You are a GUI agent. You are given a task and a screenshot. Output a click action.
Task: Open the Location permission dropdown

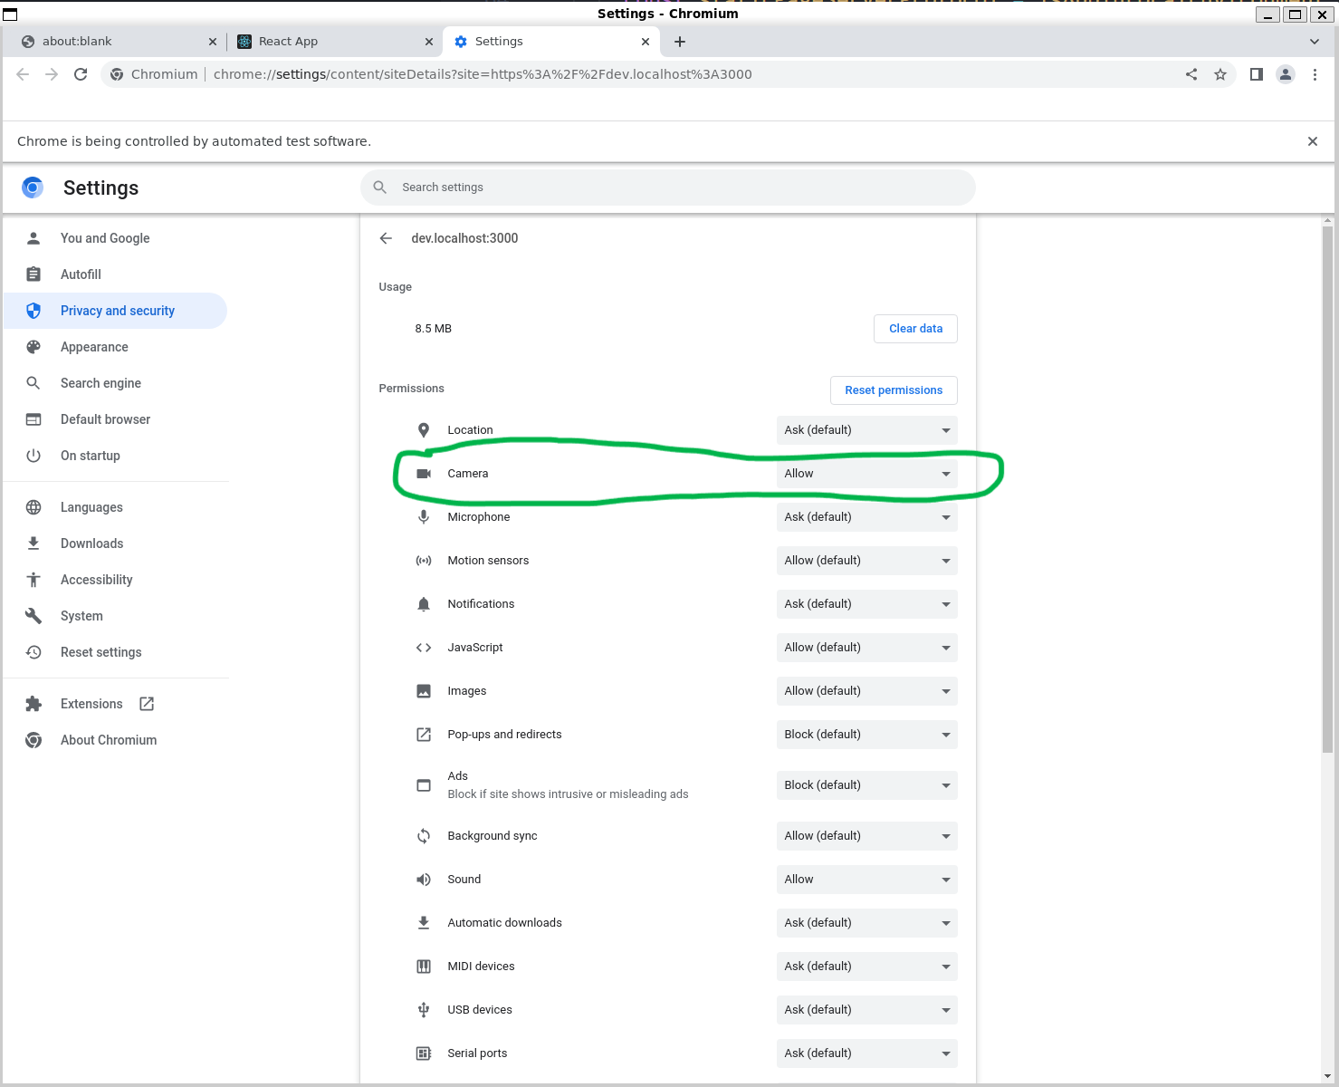pos(866,430)
